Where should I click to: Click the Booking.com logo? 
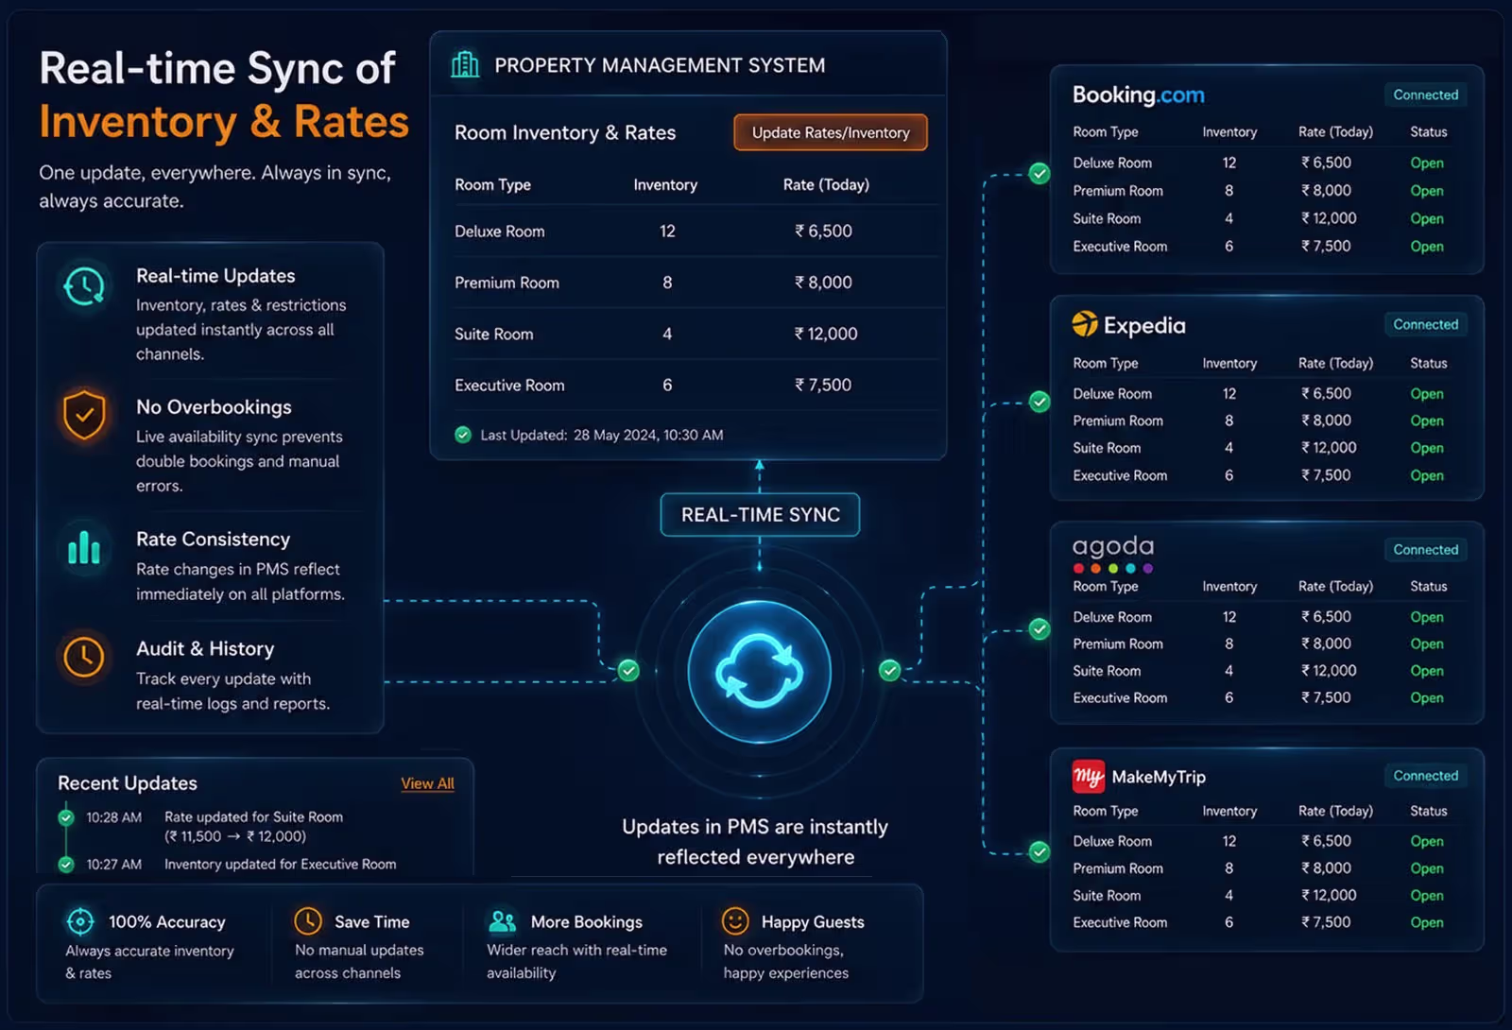(x=1138, y=95)
